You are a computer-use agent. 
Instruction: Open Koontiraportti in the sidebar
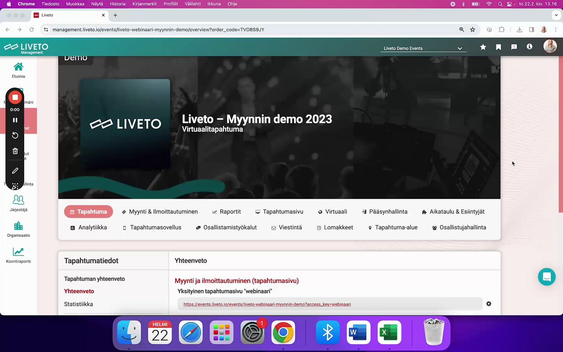point(18,255)
